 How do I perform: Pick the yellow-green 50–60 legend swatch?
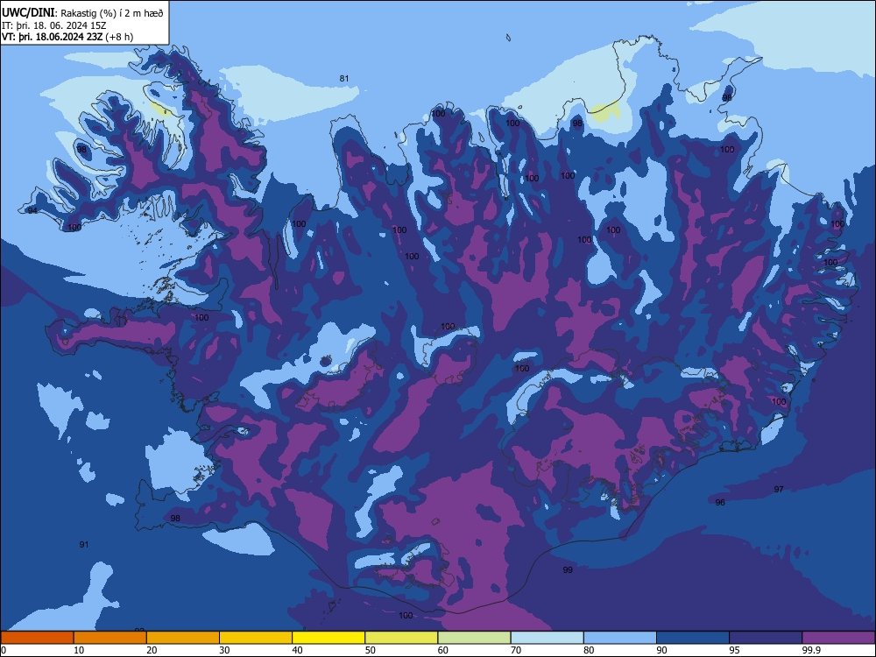point(401,638)
